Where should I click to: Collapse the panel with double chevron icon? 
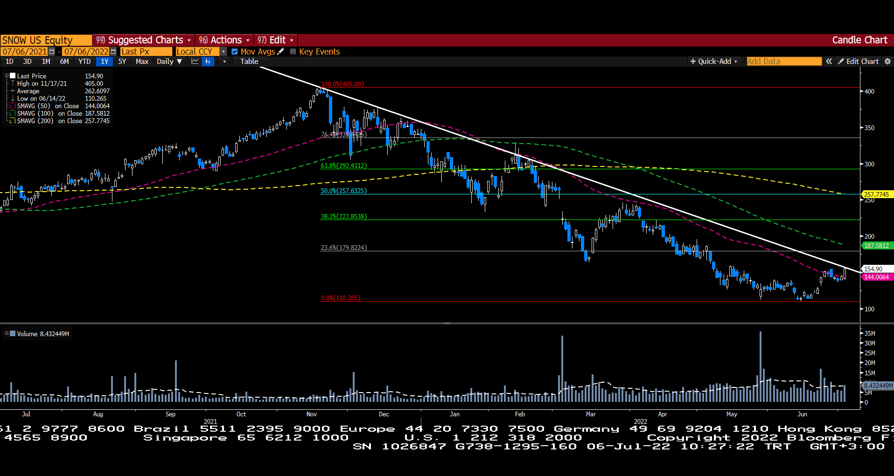pos(829,62)
